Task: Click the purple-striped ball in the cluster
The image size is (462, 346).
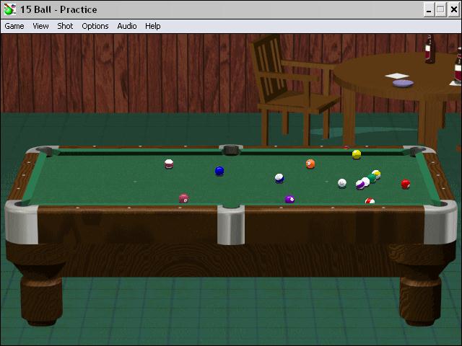Action: pyautogui.click(x=359, y=185)
